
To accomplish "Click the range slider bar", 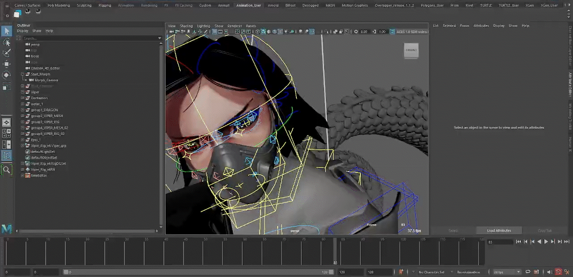I will coord(199,272).
